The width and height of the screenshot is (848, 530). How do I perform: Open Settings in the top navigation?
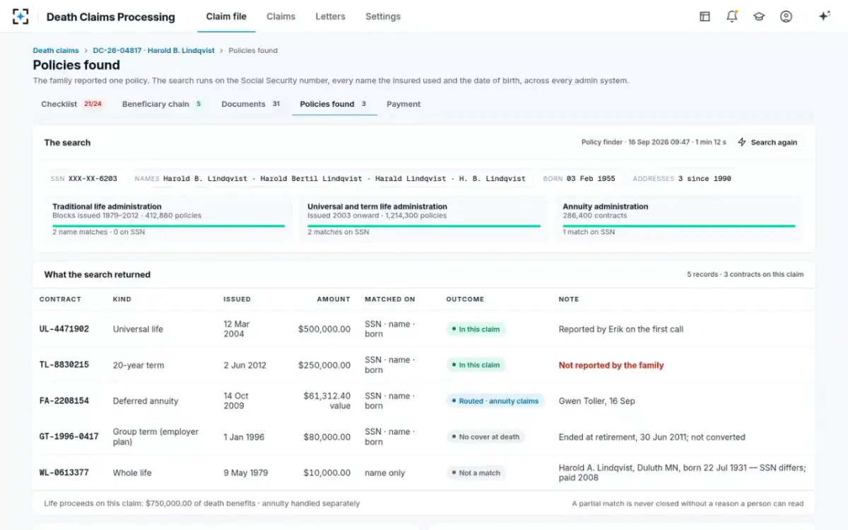(x=383, y=16)
